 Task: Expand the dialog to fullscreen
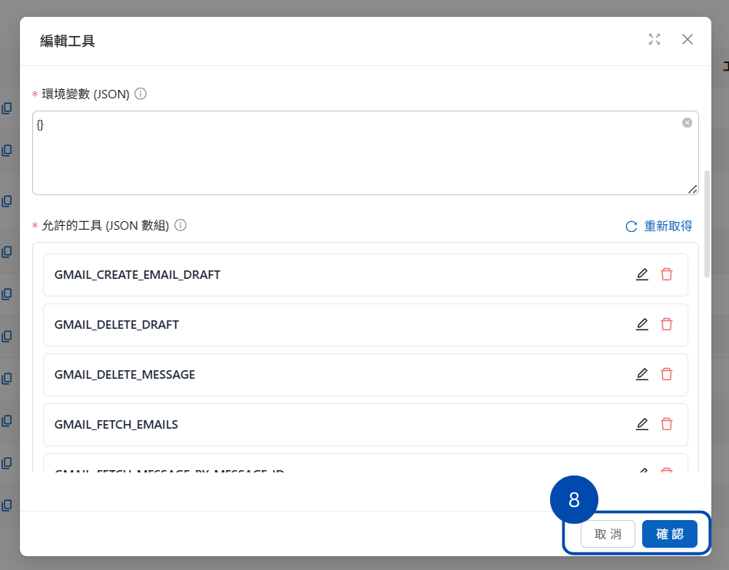click(654, 40)
